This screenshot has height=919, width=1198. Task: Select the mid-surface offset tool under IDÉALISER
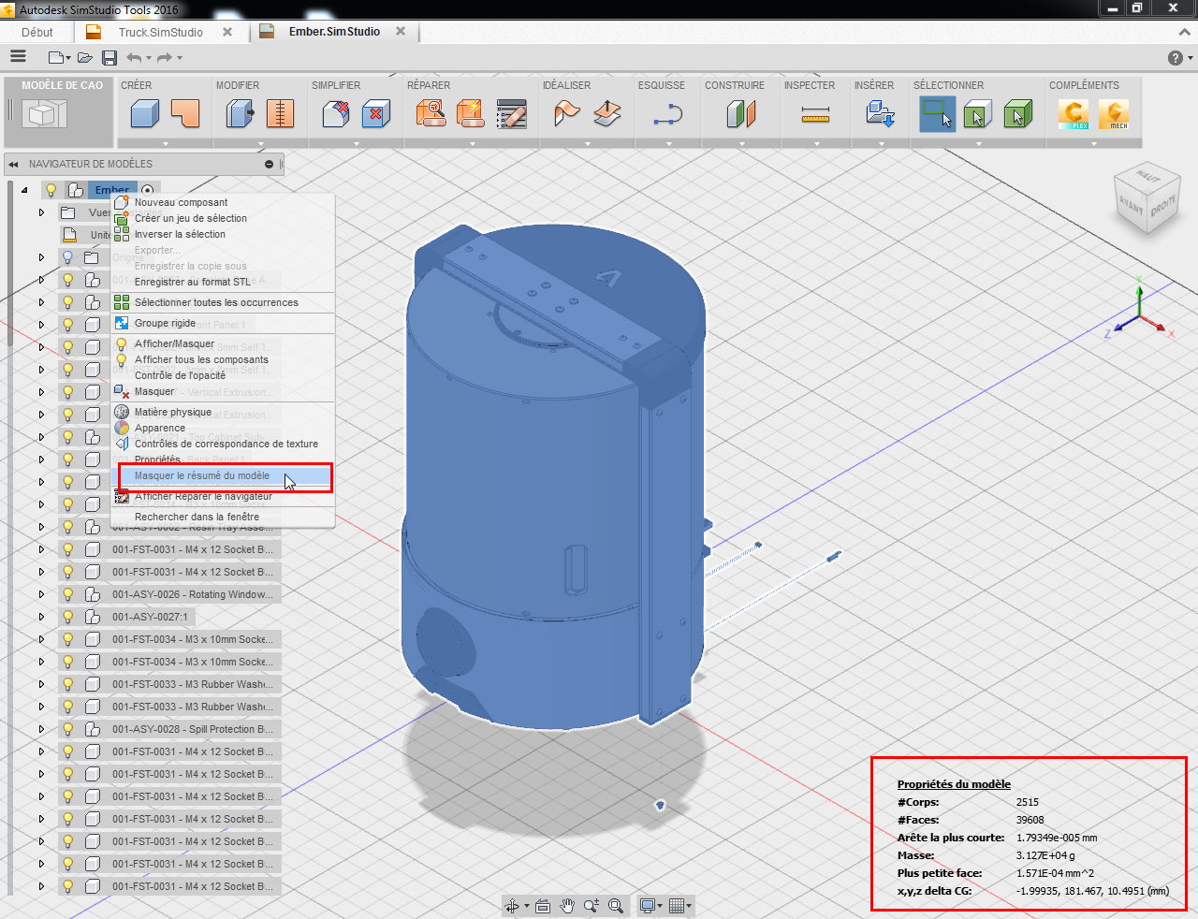tap(607, 114)
